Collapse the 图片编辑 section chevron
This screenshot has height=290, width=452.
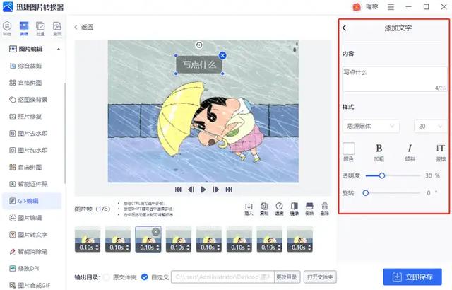[59, 49]
